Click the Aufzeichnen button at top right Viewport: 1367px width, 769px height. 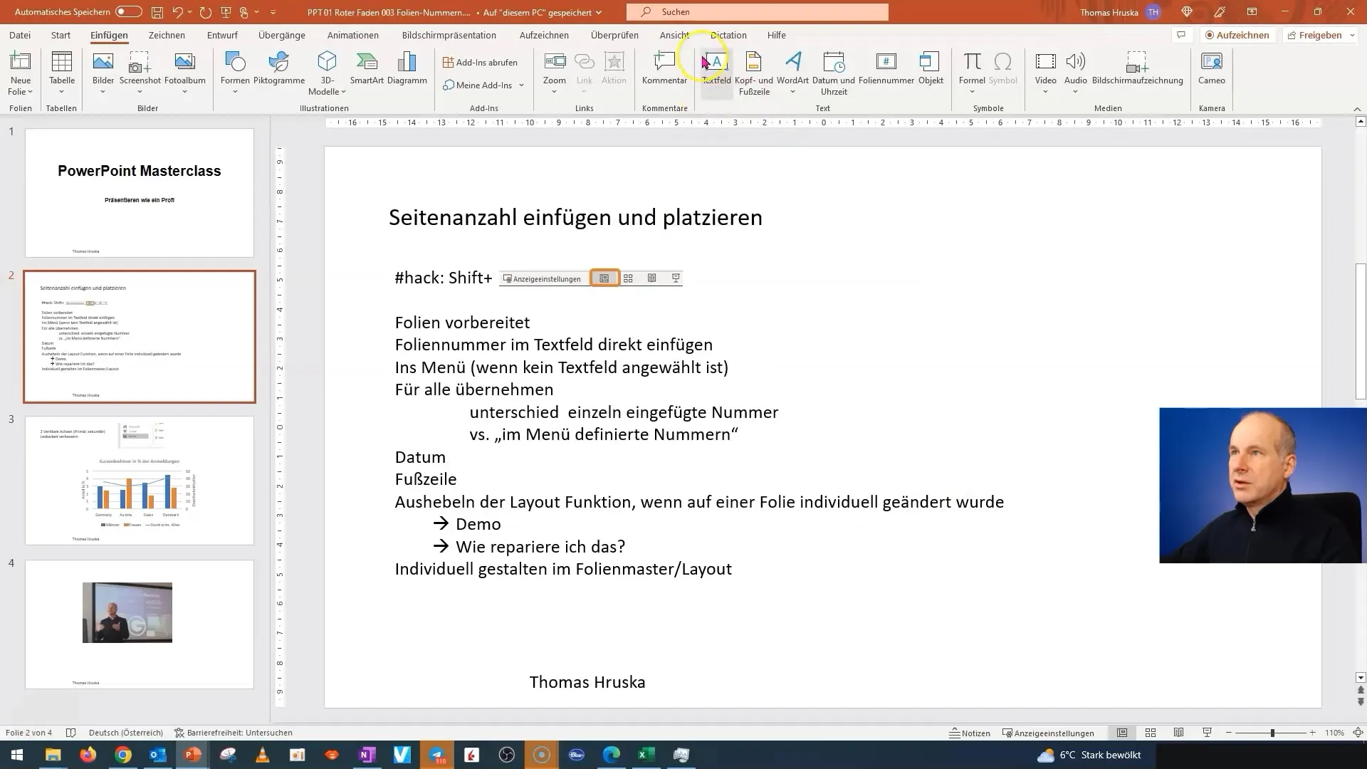point(1237,35)
